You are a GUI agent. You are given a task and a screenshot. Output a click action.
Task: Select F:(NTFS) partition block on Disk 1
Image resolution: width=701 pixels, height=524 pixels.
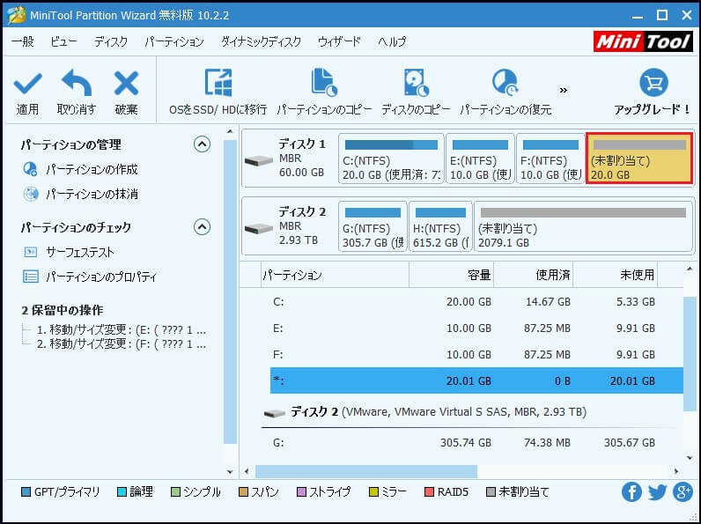point(550,159)
